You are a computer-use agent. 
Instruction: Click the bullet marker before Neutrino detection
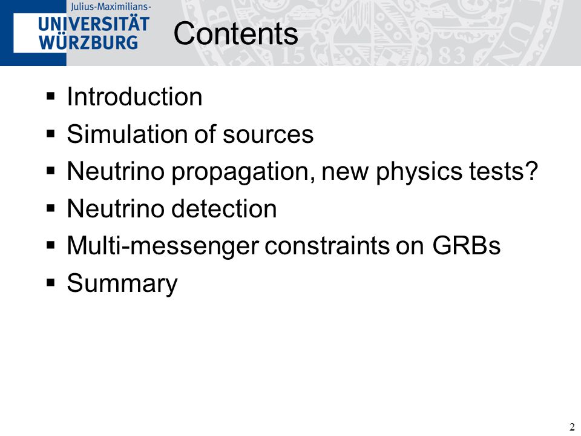[x=51, y=208]
